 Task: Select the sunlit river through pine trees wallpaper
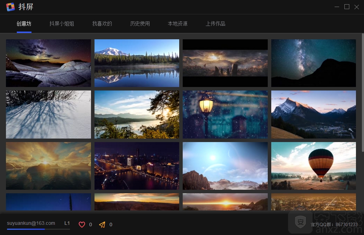tap(137, 114)
